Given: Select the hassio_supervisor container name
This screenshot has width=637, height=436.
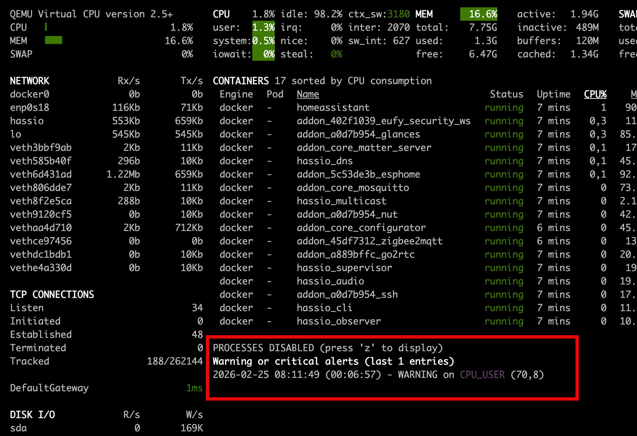Looking at the screenshot, I should click(344, 268).
